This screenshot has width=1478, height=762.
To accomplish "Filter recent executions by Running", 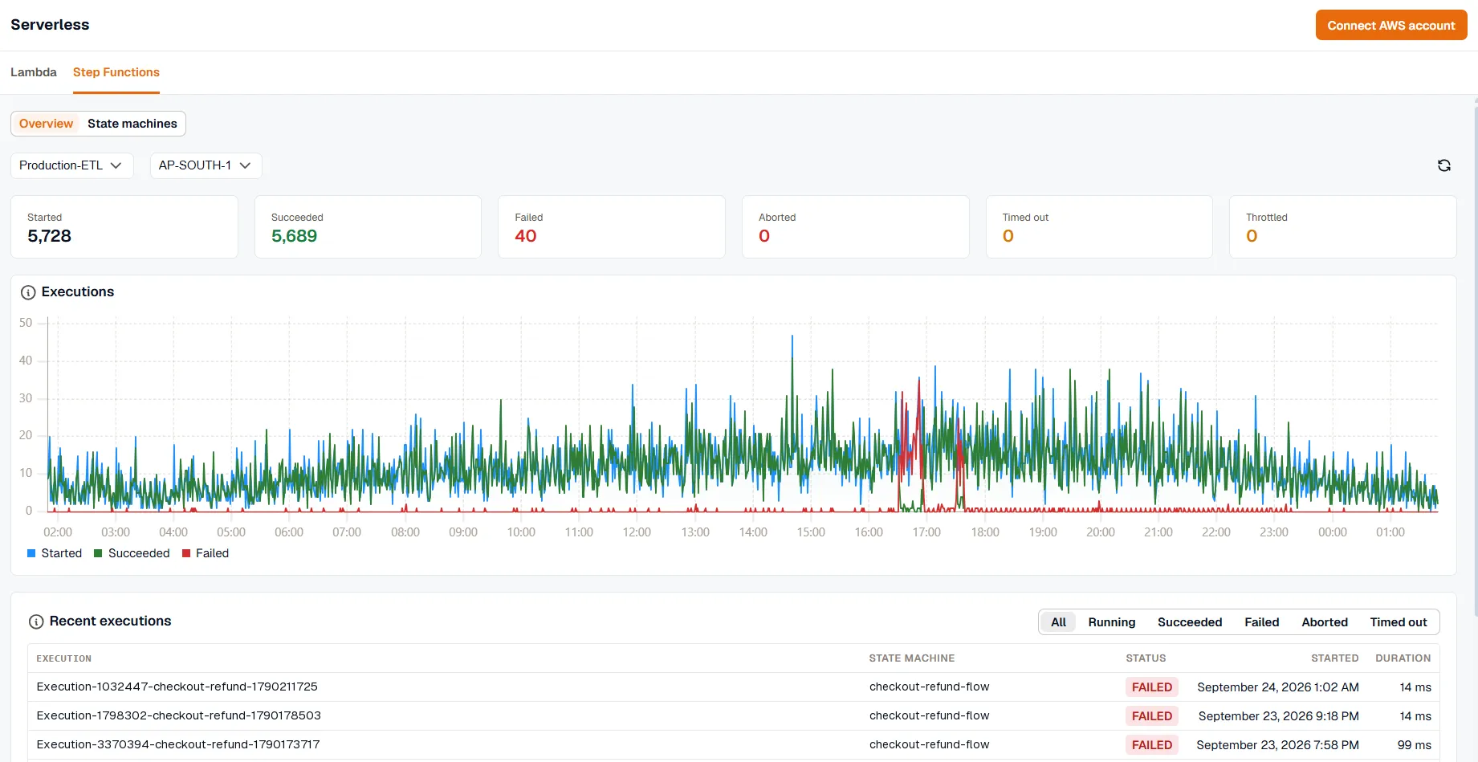I will coord(1112,622).
